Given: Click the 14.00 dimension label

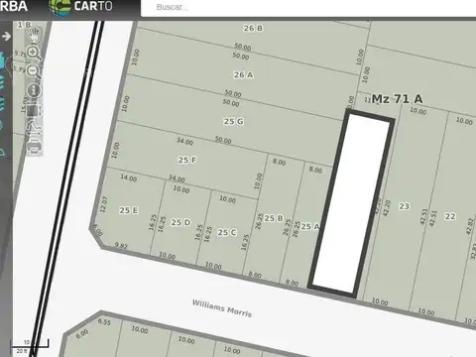Looking at the screenshot, I should [129, 178].
